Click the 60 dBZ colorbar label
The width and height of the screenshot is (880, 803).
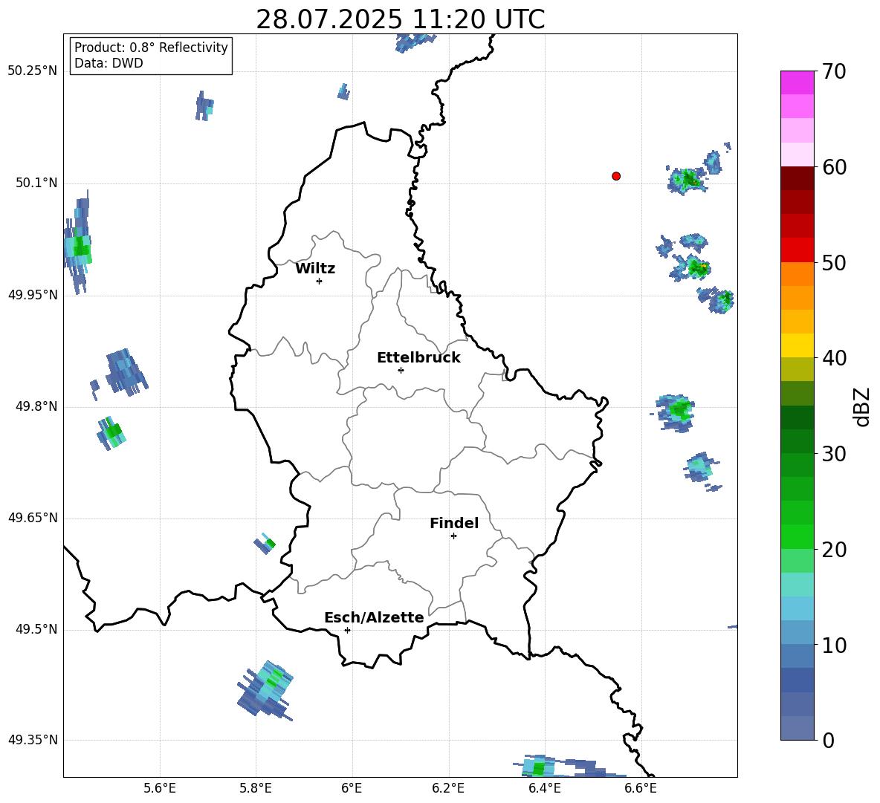[x=834, y=167]
